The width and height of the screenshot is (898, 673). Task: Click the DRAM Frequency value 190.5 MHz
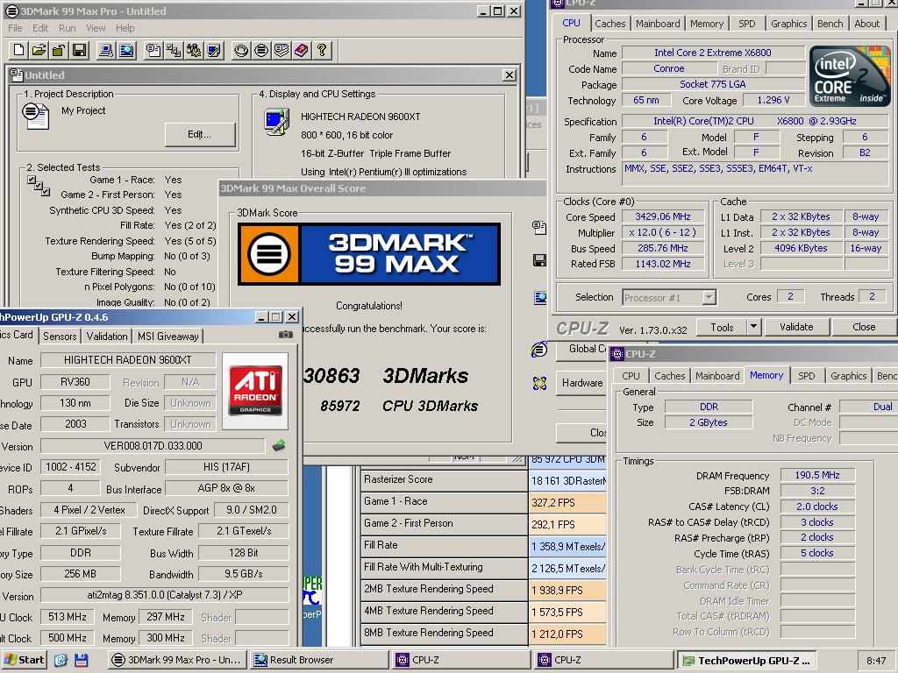[x=816, y=475]
